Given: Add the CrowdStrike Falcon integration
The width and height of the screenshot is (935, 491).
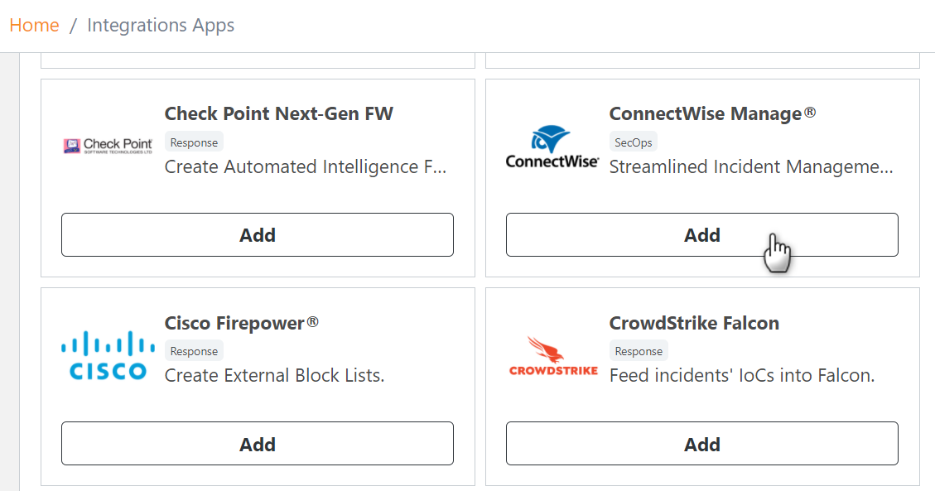Looking at the screenshot, I should coord(701,444).
